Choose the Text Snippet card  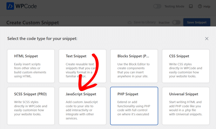[83, 66]
